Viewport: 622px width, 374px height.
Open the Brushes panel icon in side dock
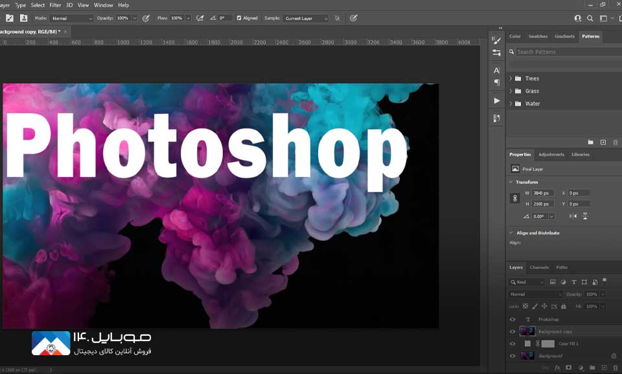[496, 40]
